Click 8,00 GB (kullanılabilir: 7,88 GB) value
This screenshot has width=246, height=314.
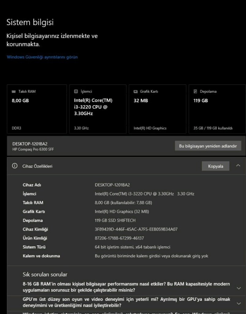(123, 203)
